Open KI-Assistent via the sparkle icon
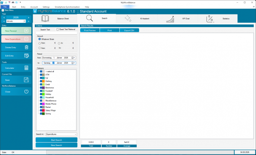This screenshot has height=155, width=256. point(128,19)
